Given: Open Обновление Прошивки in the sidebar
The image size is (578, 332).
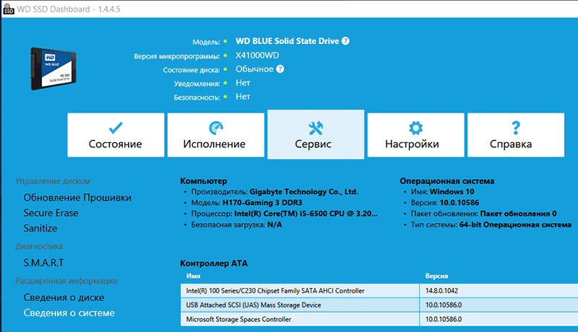Looking at the screenshot, I should pos(77,198).
